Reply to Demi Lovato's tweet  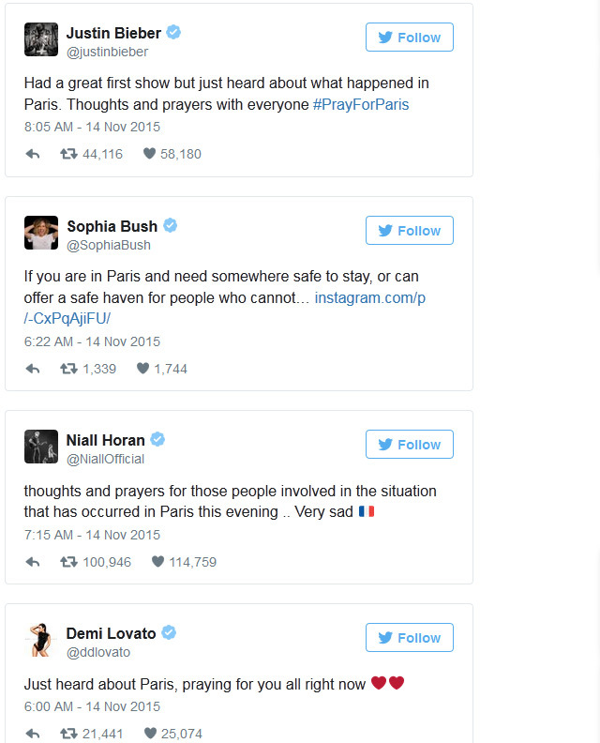[x=33, y=734]
